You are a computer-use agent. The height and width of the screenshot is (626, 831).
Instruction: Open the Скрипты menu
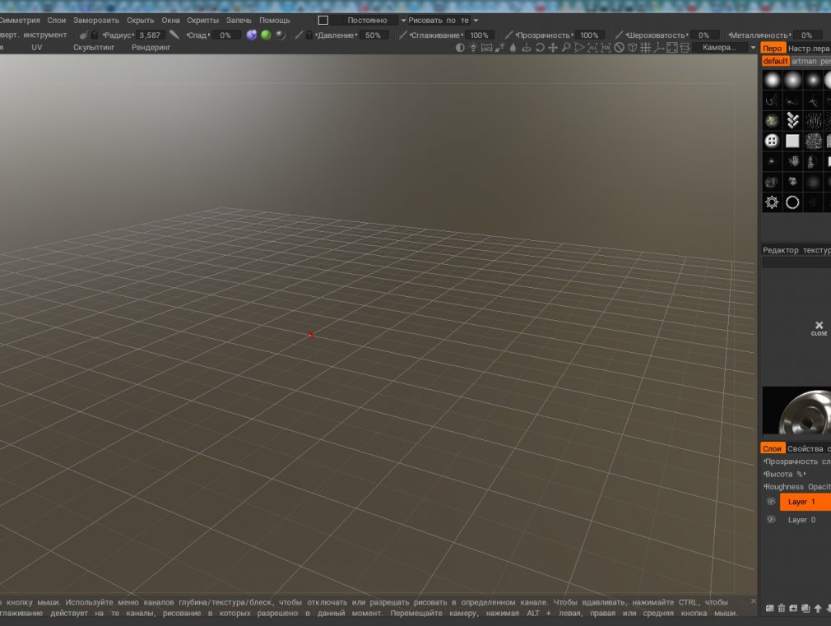click(x=203, y=20)
